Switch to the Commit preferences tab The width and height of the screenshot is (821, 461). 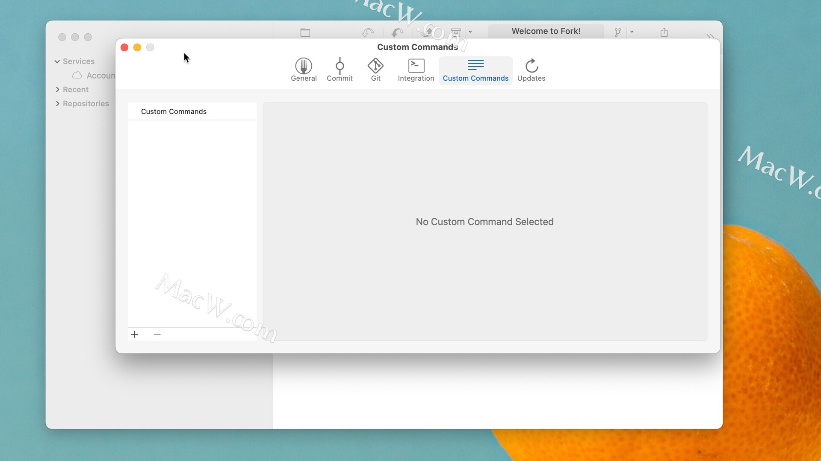340,70
